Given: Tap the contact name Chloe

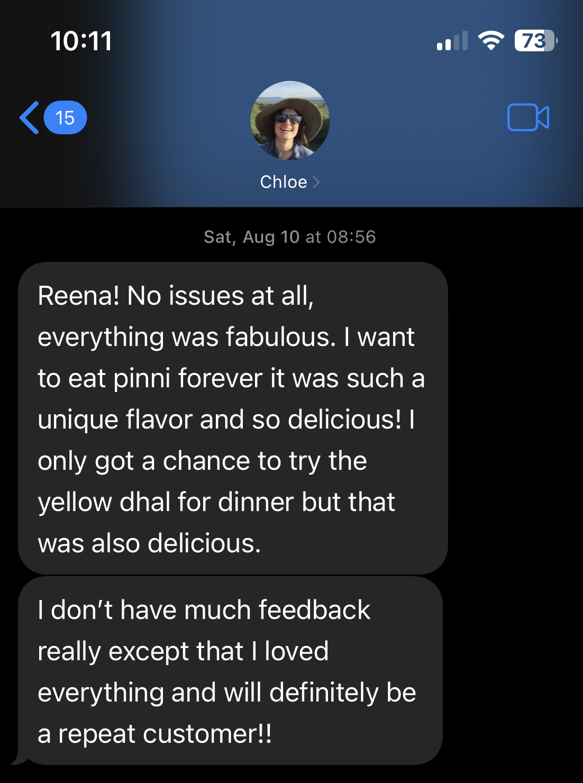Looking at the screenshot, I should 284,182.
